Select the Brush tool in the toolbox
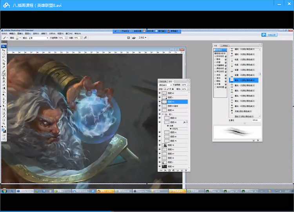Viewport: 294px width, 212px height. click(x=4, y=75)
